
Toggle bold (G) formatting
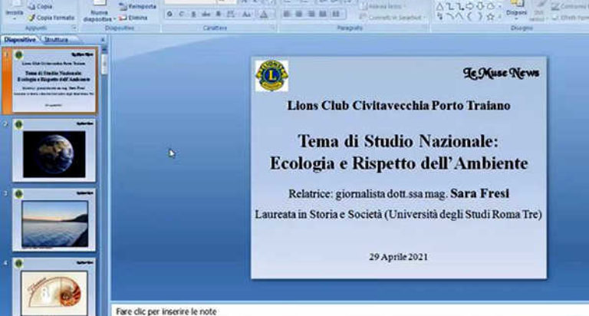coord(169,15)
